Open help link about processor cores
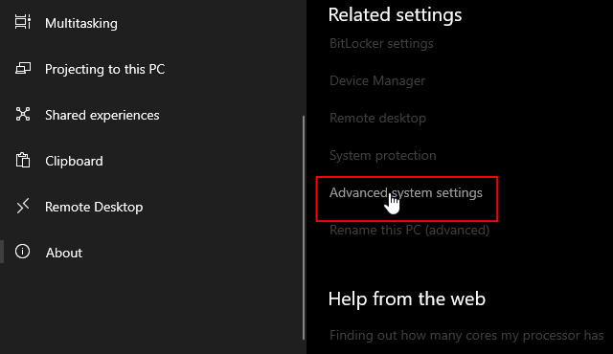Viewport: 613px width, 354px height. (466, 335)
